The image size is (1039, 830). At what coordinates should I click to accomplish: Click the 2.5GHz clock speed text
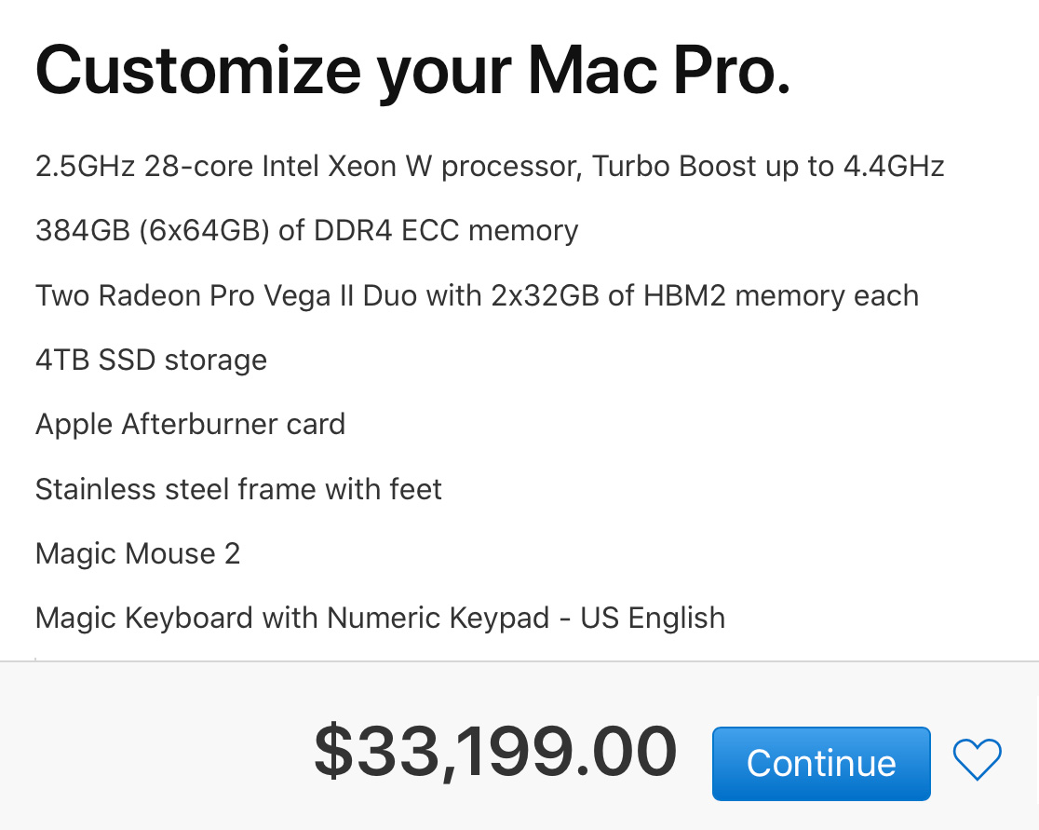coord(85,167)
